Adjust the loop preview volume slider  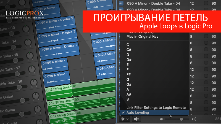[x=181, y=119]
